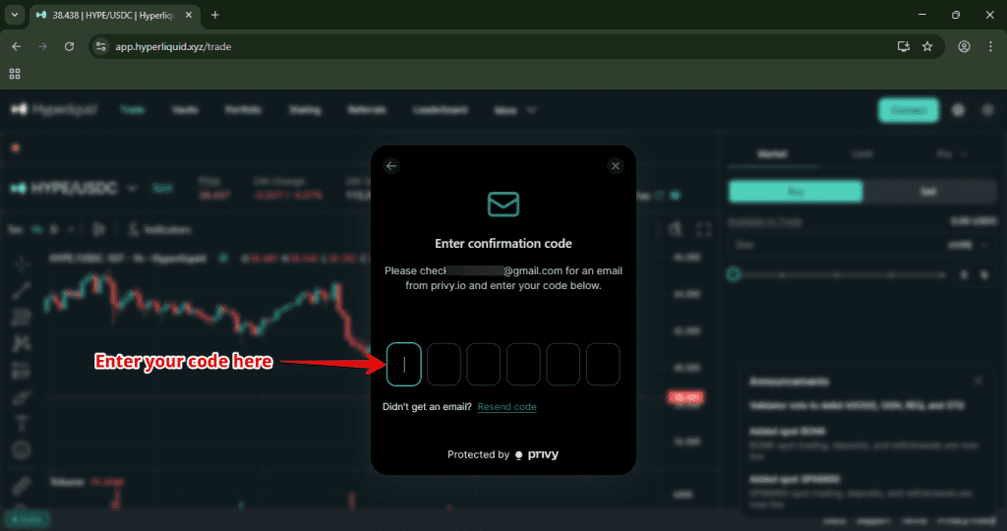Click the back arrow in confirmation dialog
Image resolution: width=1007 pixels, height=531 pixels.
[391, 166]
